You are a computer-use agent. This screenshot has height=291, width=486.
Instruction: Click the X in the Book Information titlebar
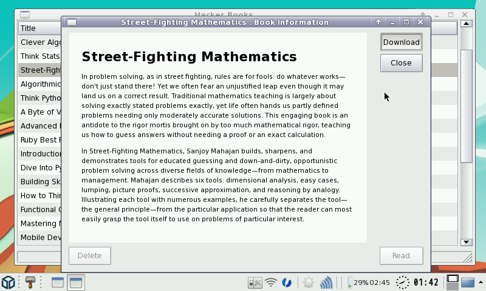coord(420,22)
